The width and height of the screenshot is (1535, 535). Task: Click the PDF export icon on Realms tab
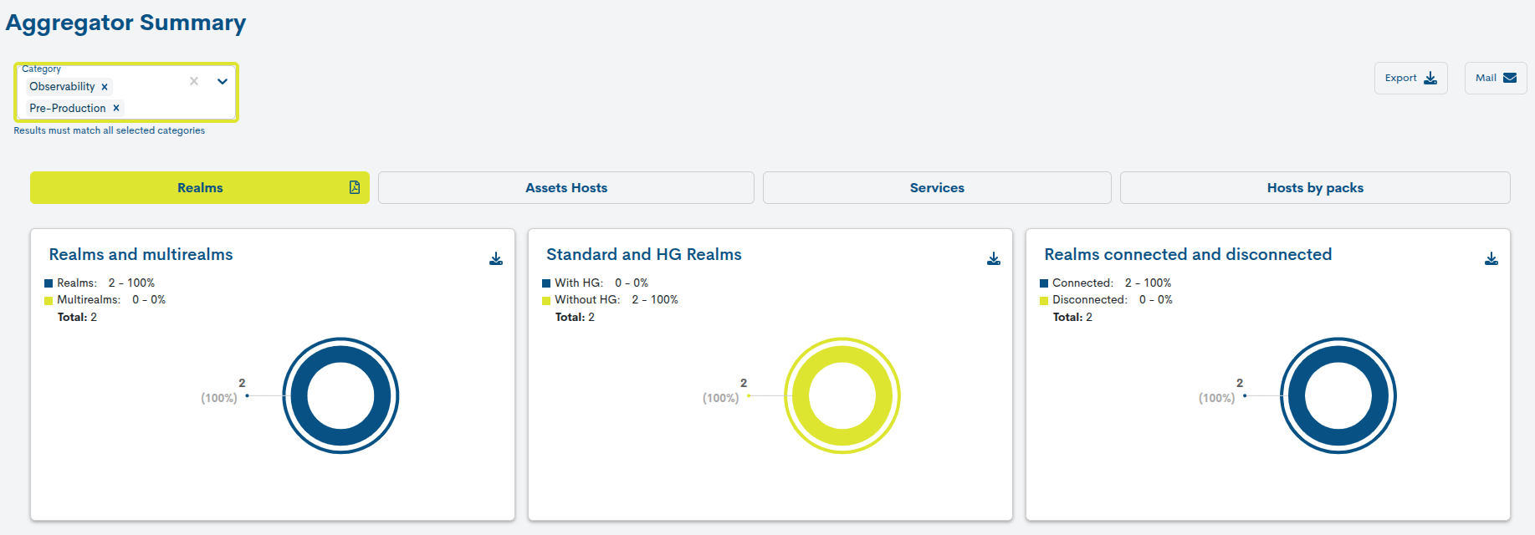click(355, 187)
